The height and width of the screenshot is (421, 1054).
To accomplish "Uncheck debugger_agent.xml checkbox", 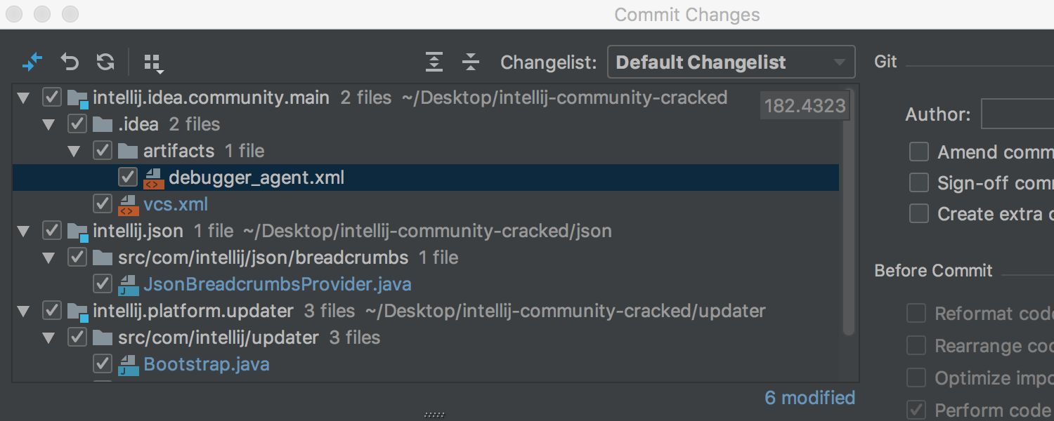I will pos(128,178).
